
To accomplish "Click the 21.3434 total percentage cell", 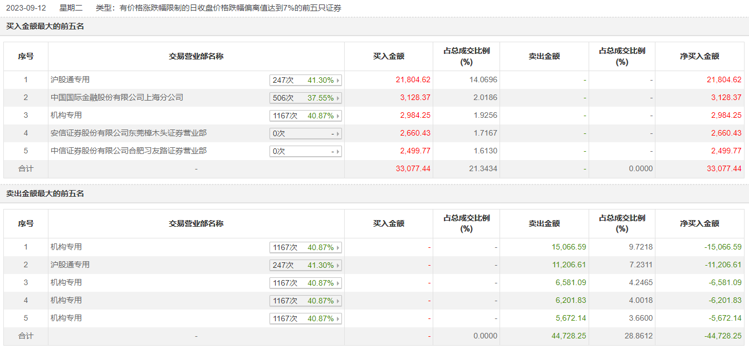I will point(483,169).
